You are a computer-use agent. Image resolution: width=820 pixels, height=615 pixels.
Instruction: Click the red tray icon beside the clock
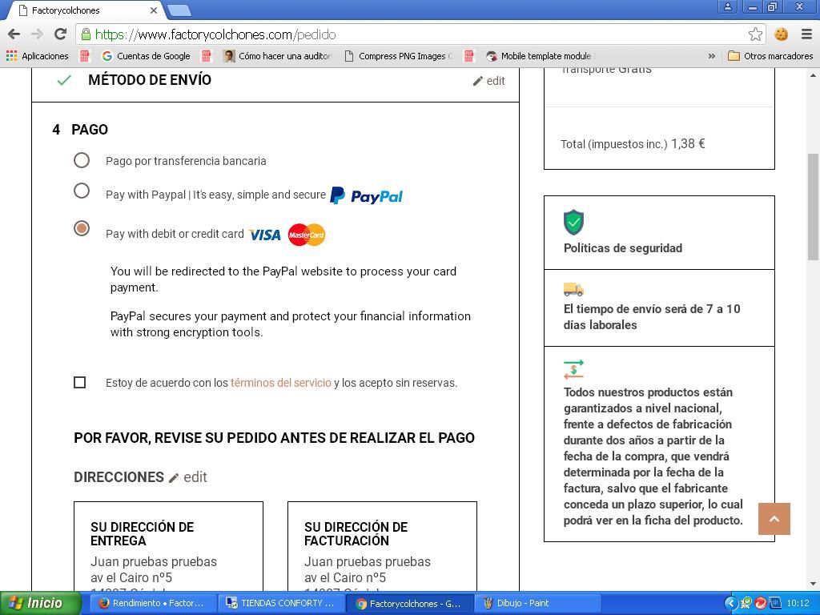(x=761, y=604)
